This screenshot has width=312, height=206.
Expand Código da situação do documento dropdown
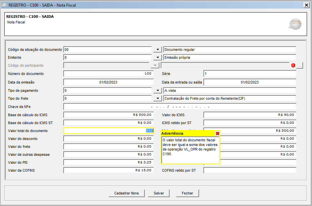point(158,50)
